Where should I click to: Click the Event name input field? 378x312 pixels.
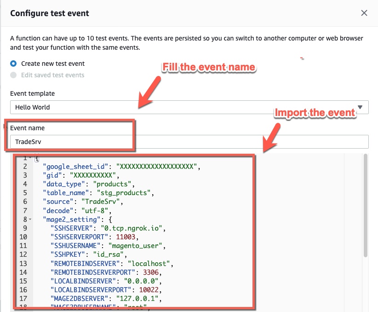[189, 142]
